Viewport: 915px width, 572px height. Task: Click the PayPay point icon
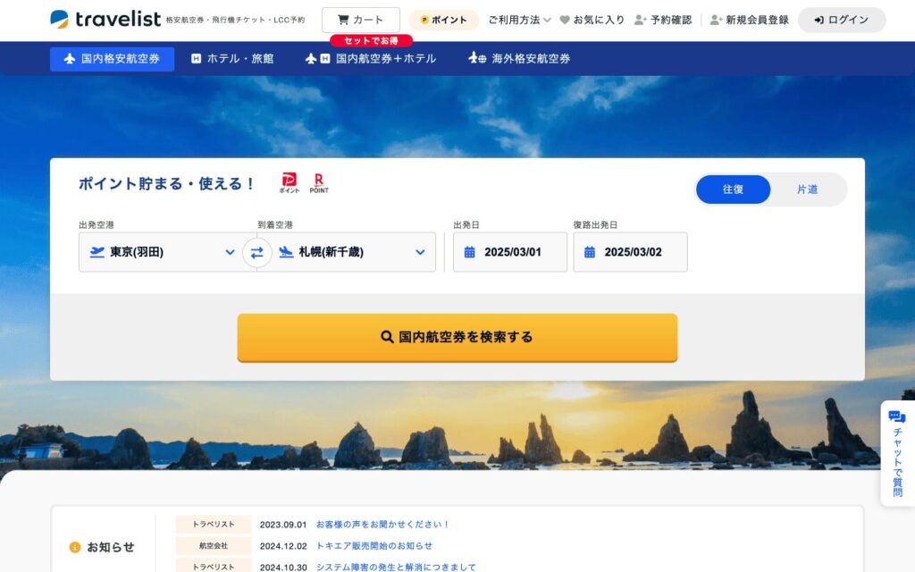point(289,182)
